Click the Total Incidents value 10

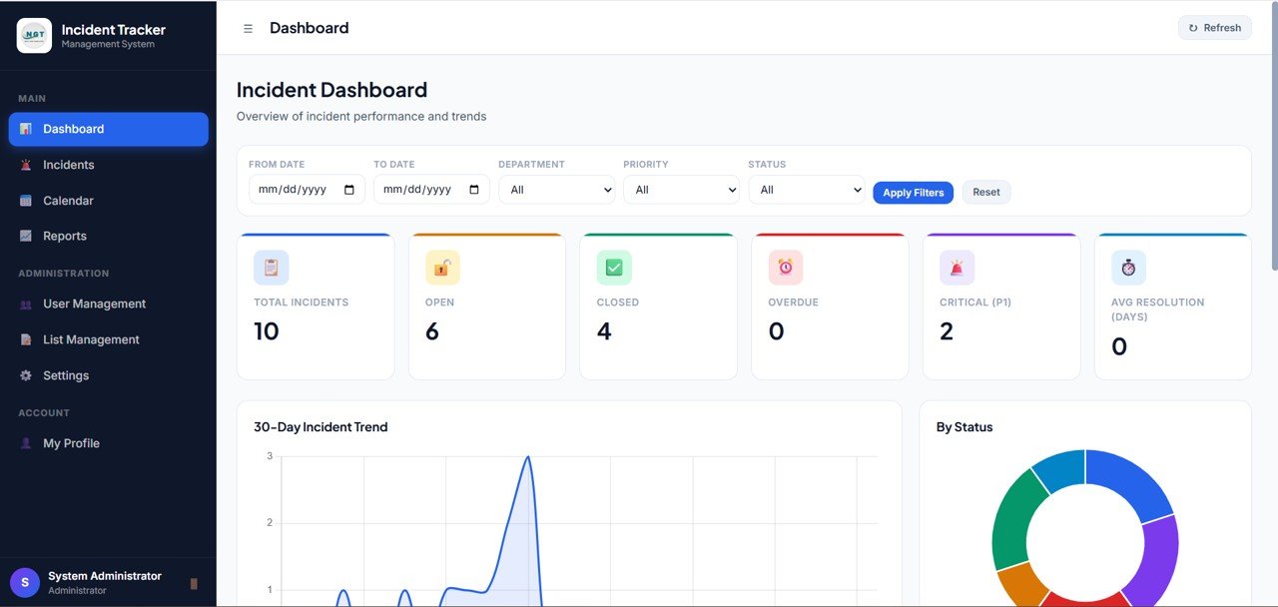pyautogui.click(x=267, y=331)
